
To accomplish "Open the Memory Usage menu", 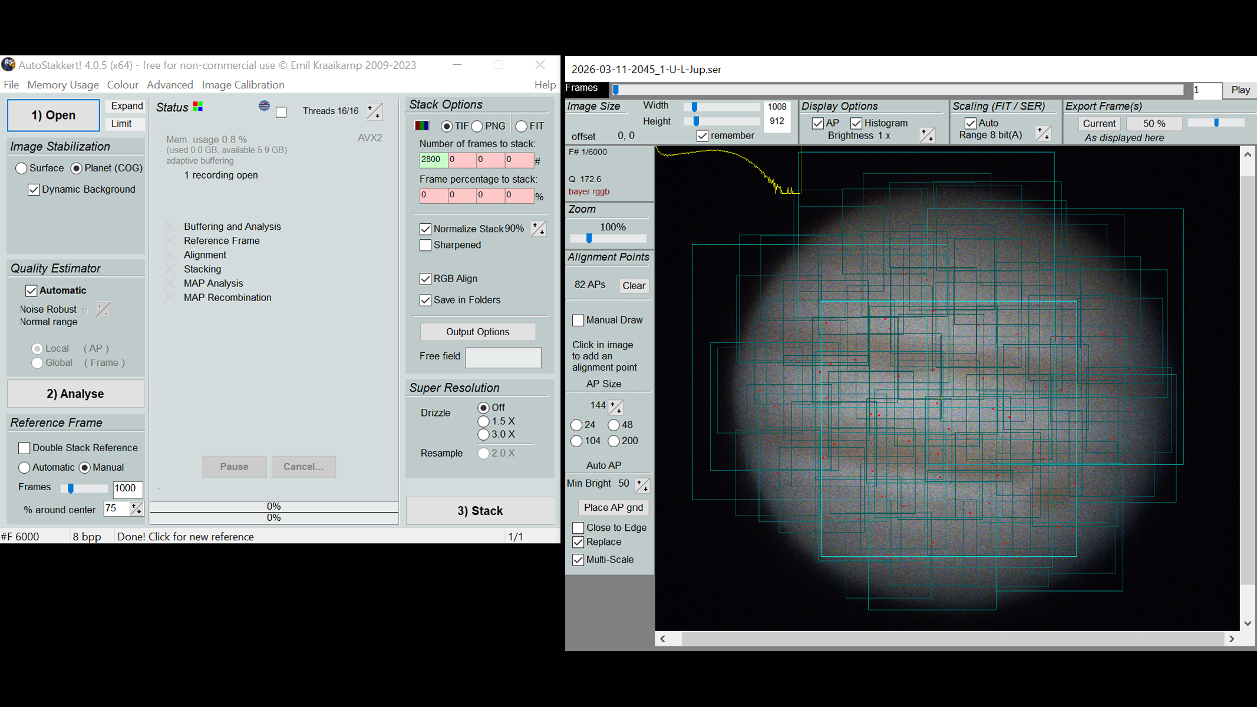I will coord(63,85).
